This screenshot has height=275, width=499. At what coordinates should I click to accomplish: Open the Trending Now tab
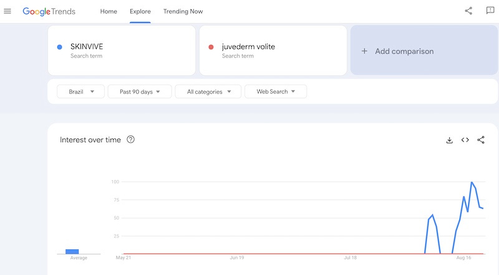click(x=183, y=11)
